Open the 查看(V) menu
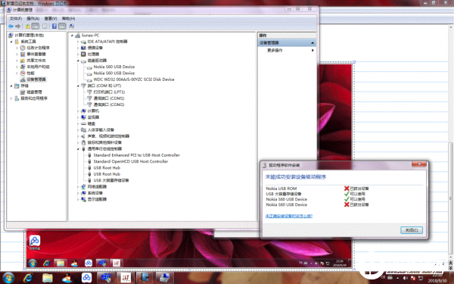 coord(51,18)
